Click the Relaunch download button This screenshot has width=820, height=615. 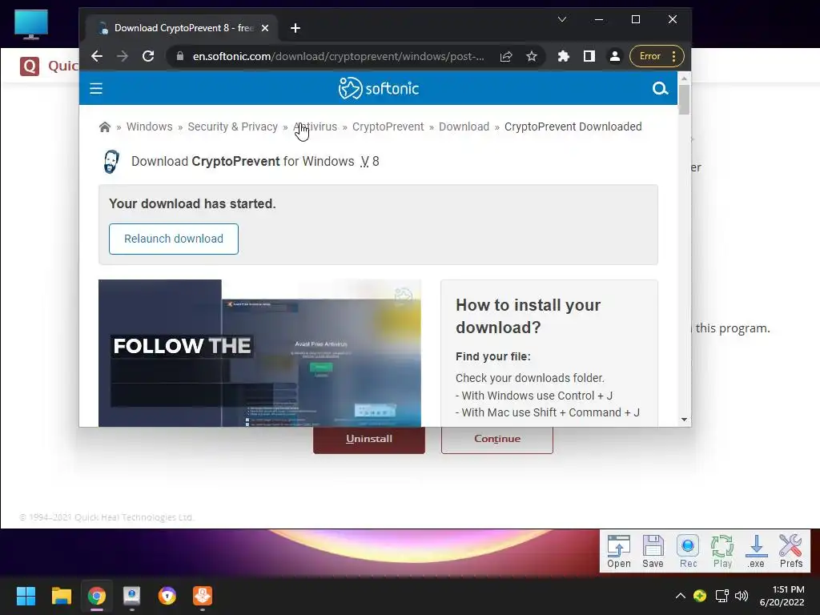point(174,239)
